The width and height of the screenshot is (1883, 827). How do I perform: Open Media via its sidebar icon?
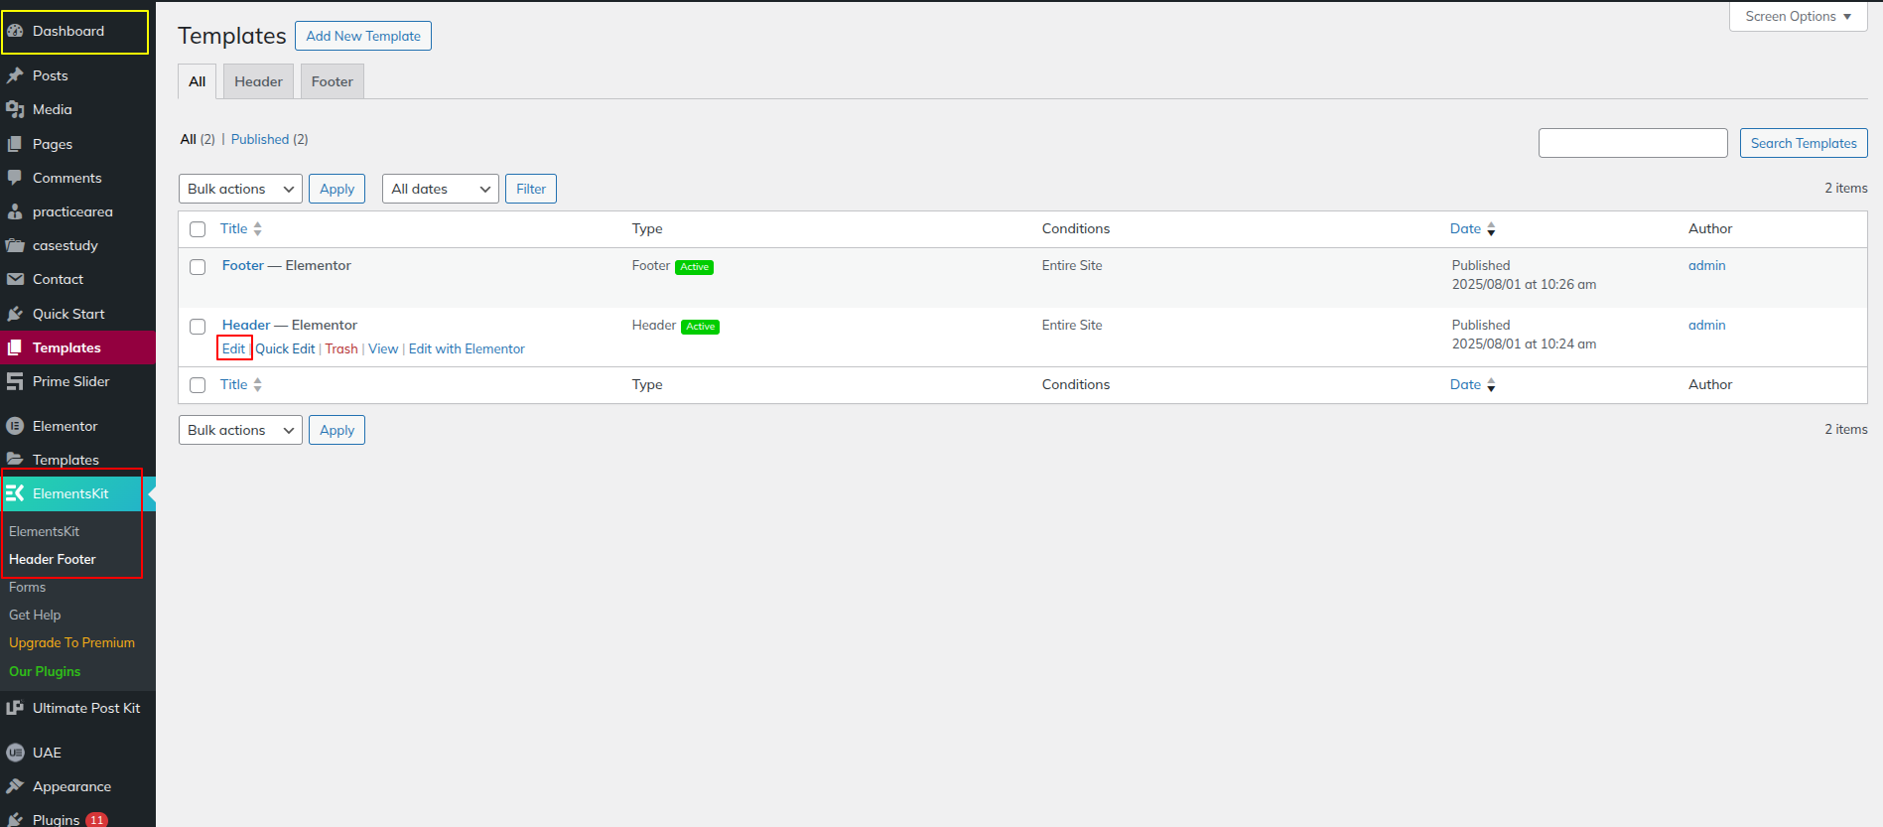[15, 109]
